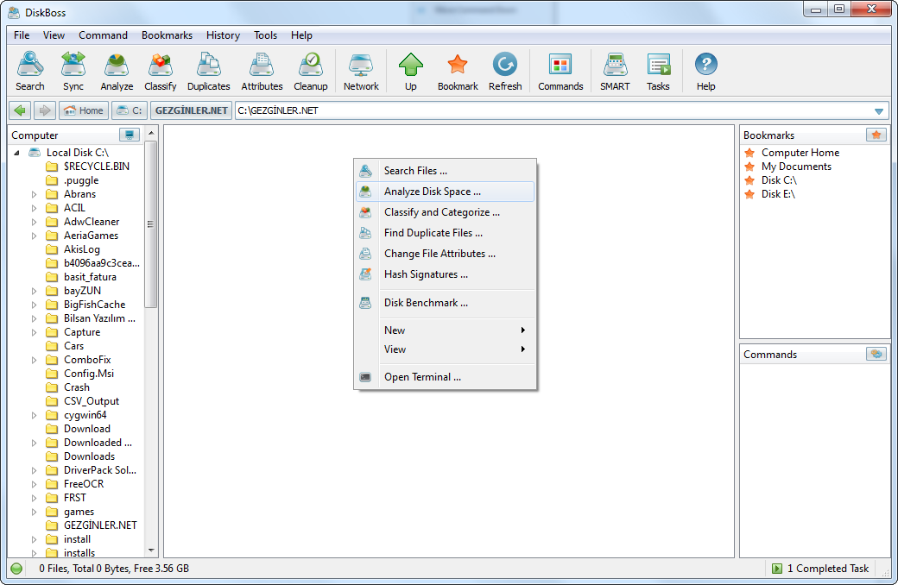Open the Duplicates finder tool
The width and height of the screenshot is (898, 585).
(208, 72)
